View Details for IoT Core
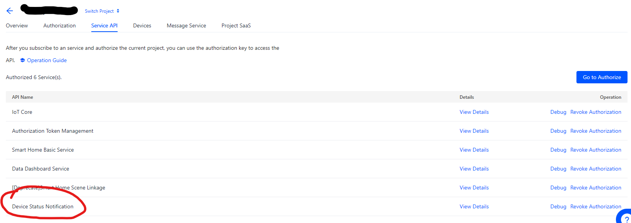This screenshot has height=223, width=631. click(474, 112)
